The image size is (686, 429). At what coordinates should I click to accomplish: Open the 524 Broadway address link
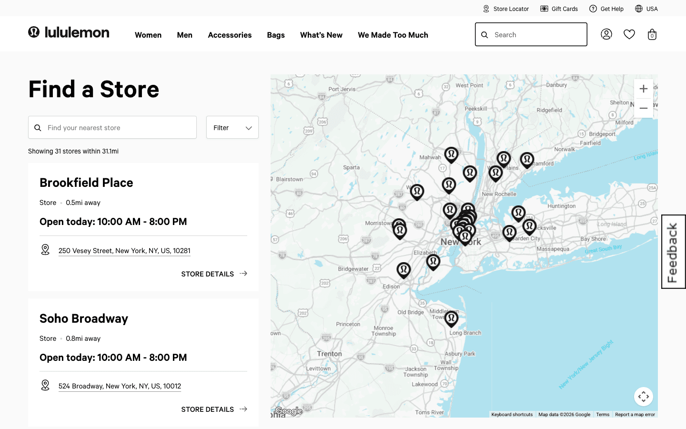click(119, 386)
